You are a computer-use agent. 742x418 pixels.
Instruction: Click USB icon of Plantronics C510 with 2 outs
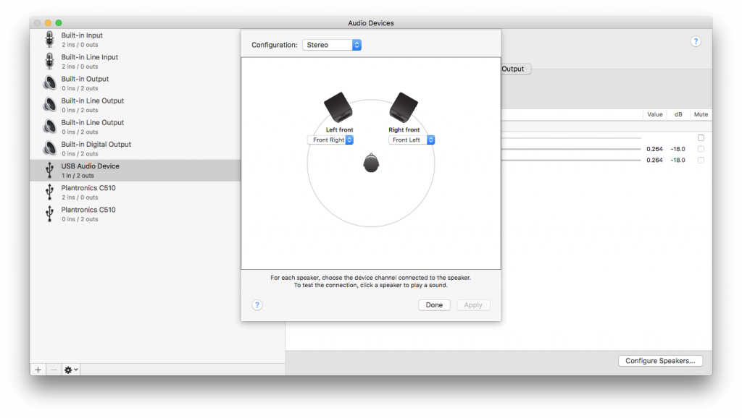click(x=50, y=213)
